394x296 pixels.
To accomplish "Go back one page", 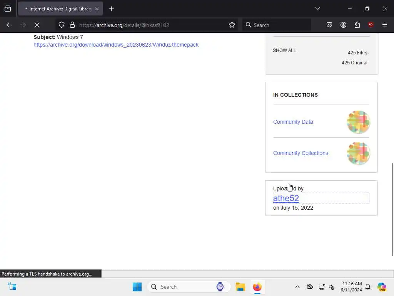I will click(9, 25).
